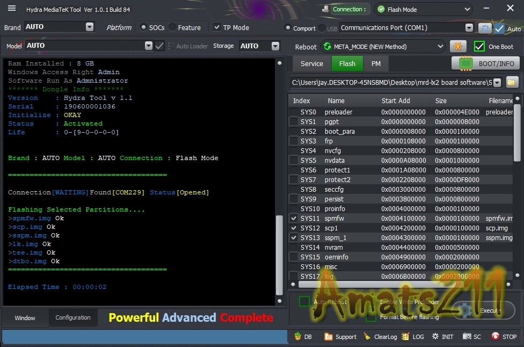
Task: Expand the Brand AUTO dropdown
Action: (x=89, y=27)
